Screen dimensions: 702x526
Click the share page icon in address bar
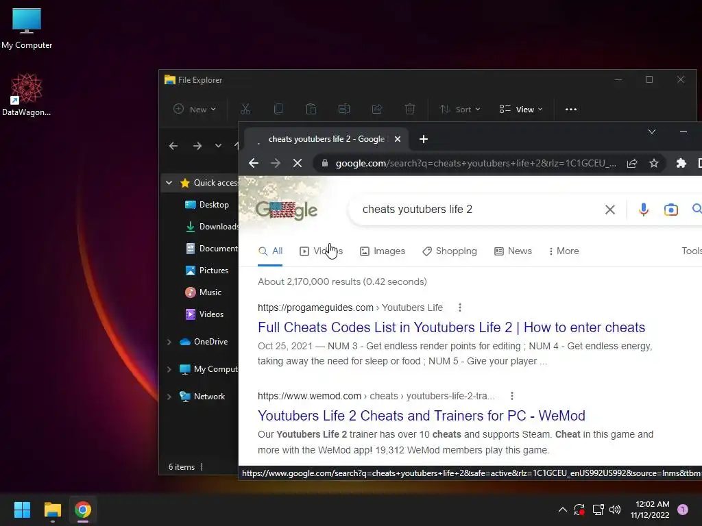pos(631,163)
